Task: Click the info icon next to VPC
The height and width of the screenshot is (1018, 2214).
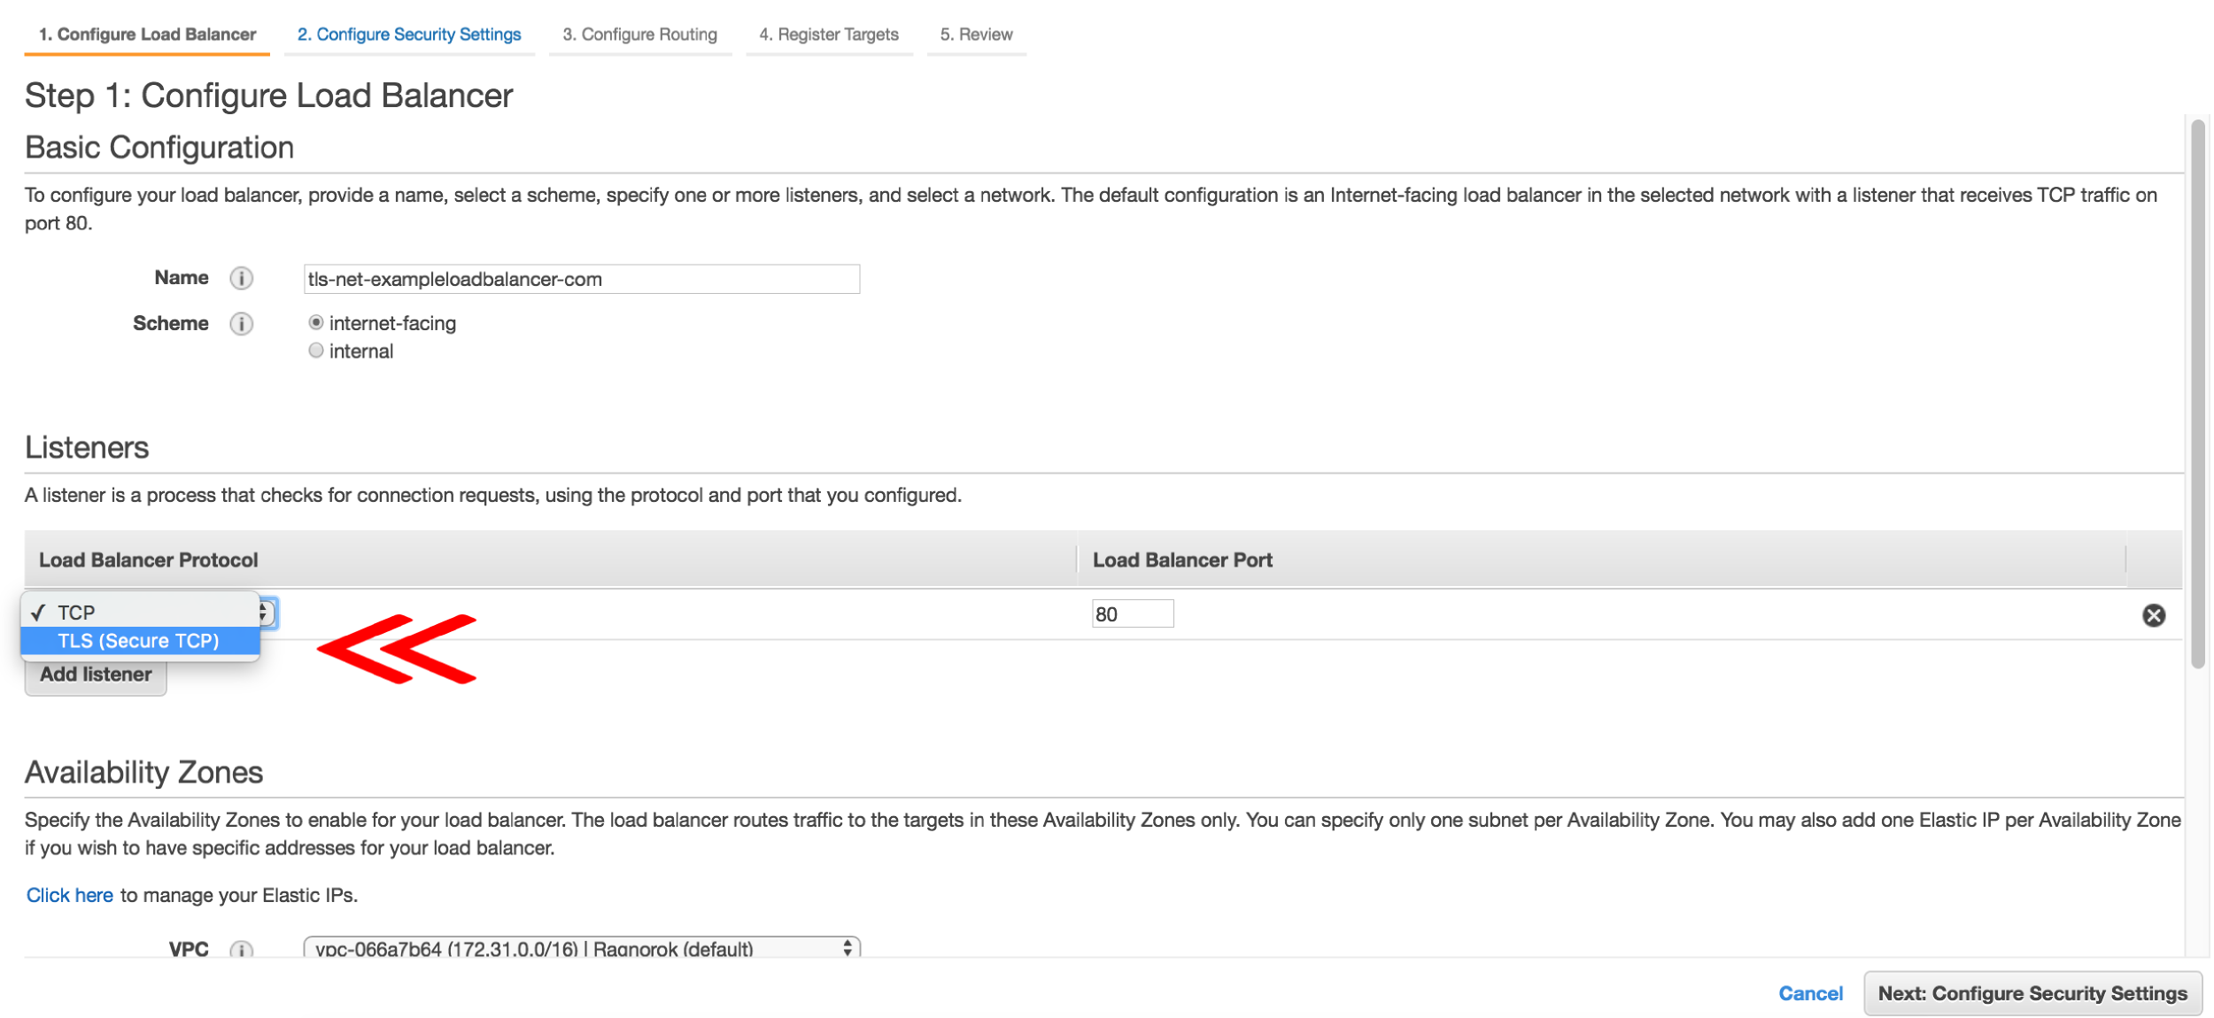Action: [241, 949]
